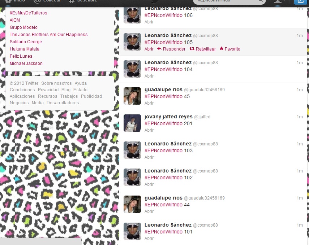Expand guadalupe rios' tweet 45 with Abrir
This screenshot has height=245, width=309.
[149, 103]
